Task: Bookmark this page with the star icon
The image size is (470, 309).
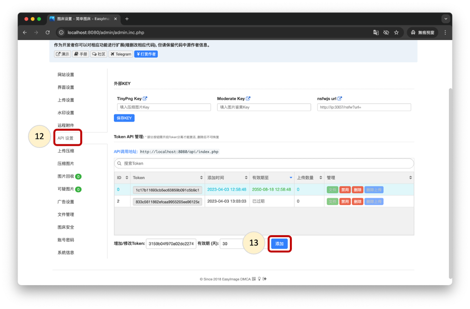Action: pyautogui.click(x=396, y=32)
